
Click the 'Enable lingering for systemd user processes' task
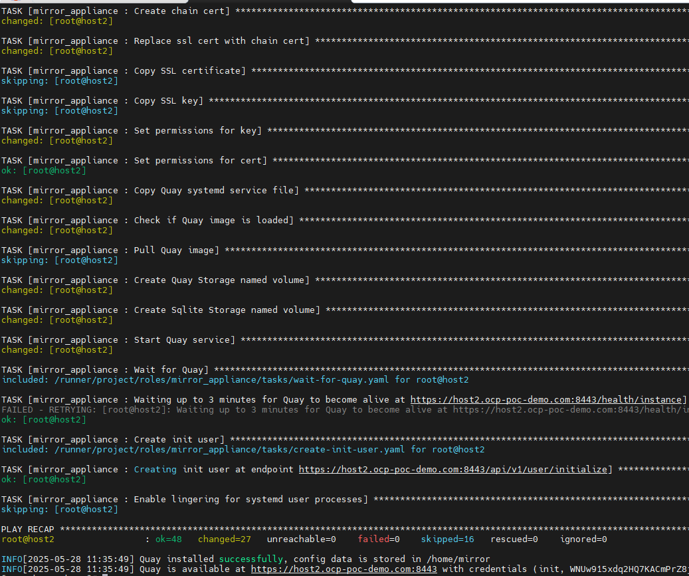pyautogui.click(x=344, y=499)
